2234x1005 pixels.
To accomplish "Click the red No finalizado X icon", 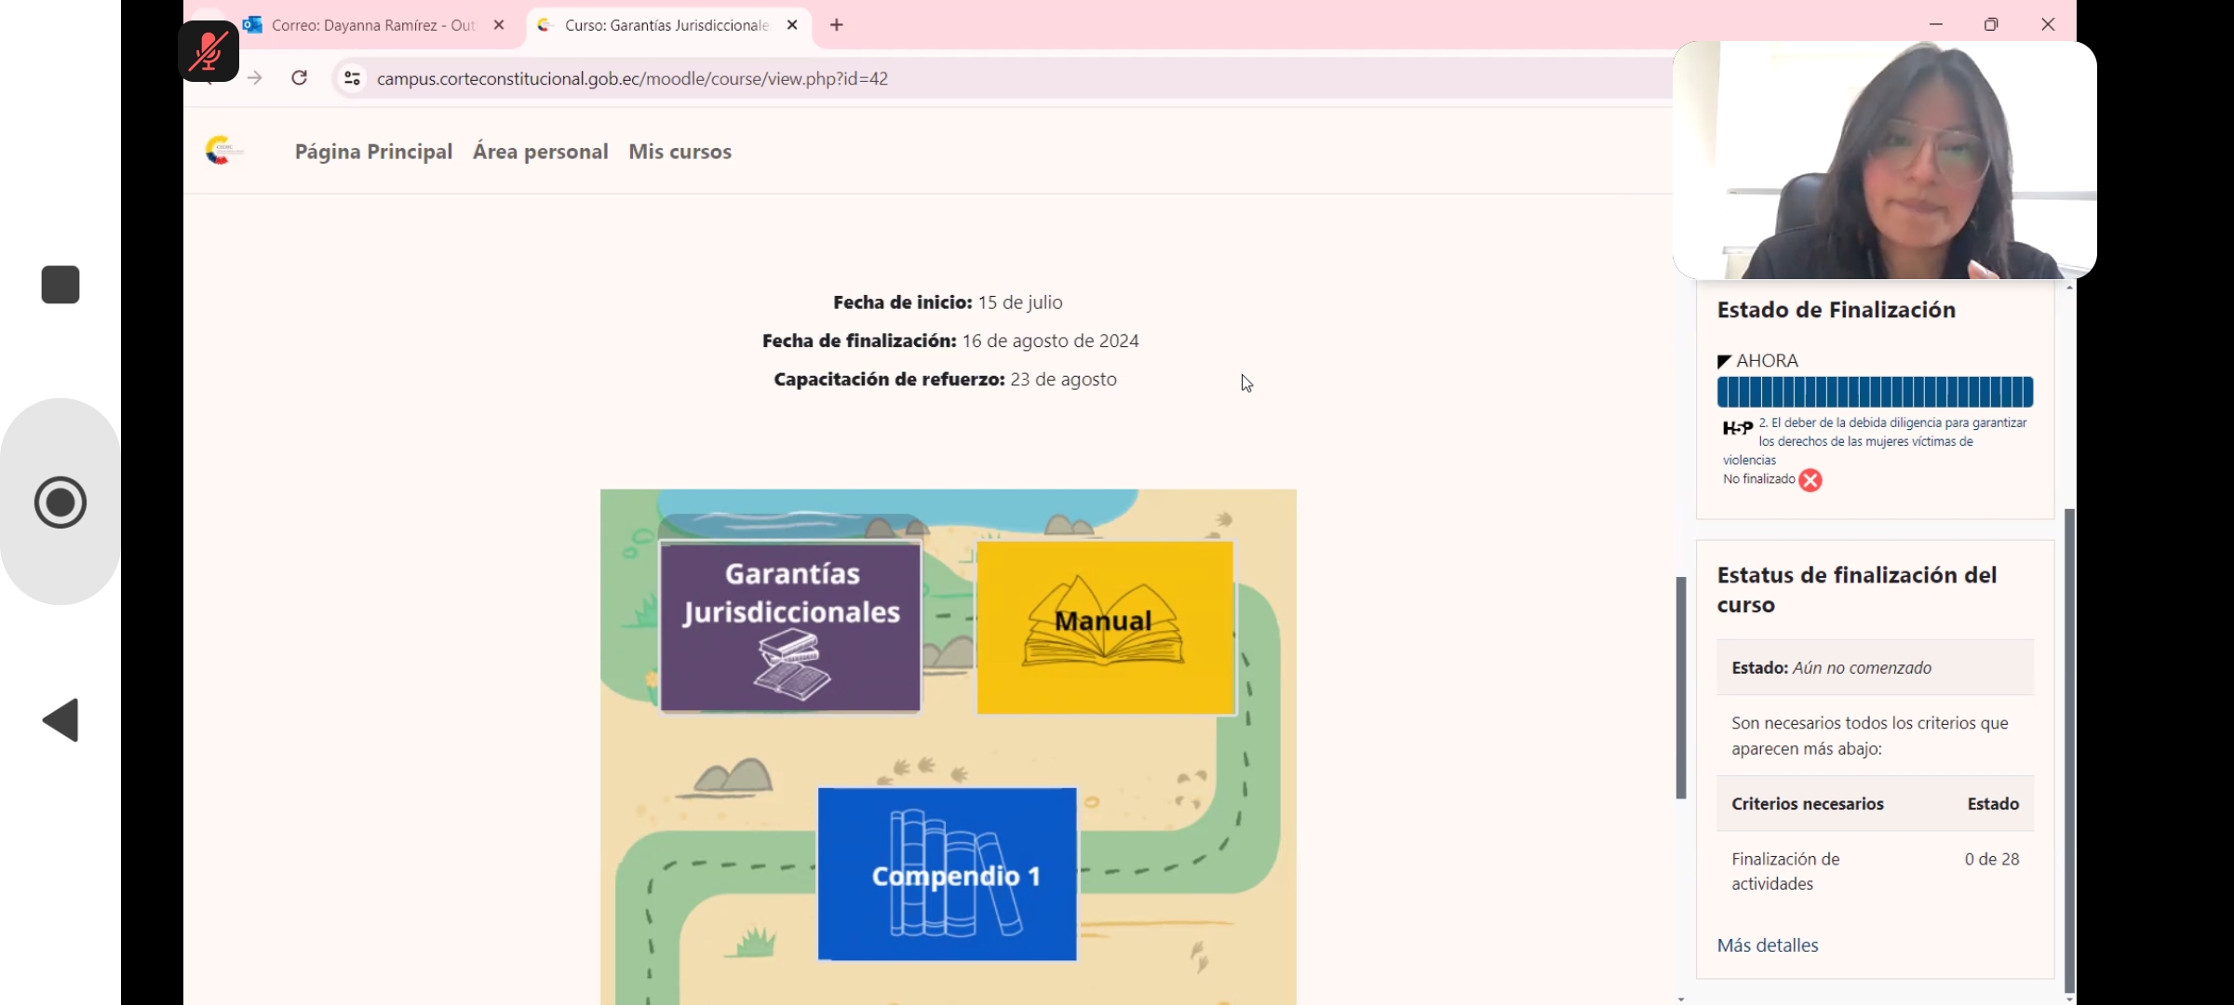I will tap(1810, 480).
